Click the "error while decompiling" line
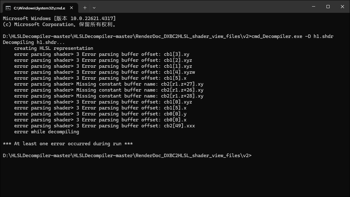The width and height of the screenshot is (350, 197). 46,132
